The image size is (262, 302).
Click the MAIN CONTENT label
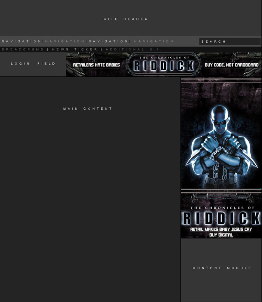[88, 109]
